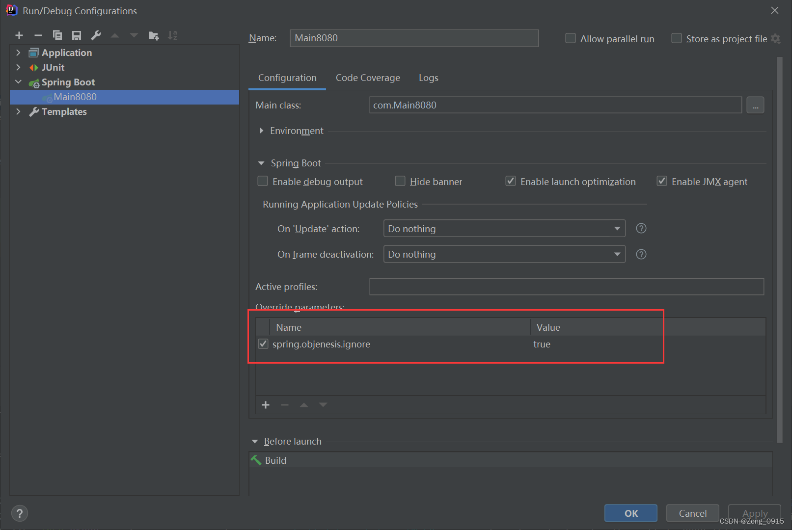This screenshot has height=530, width=792.
Task: Move configuration up in left toolbar
Action: [x=115, y=35]
